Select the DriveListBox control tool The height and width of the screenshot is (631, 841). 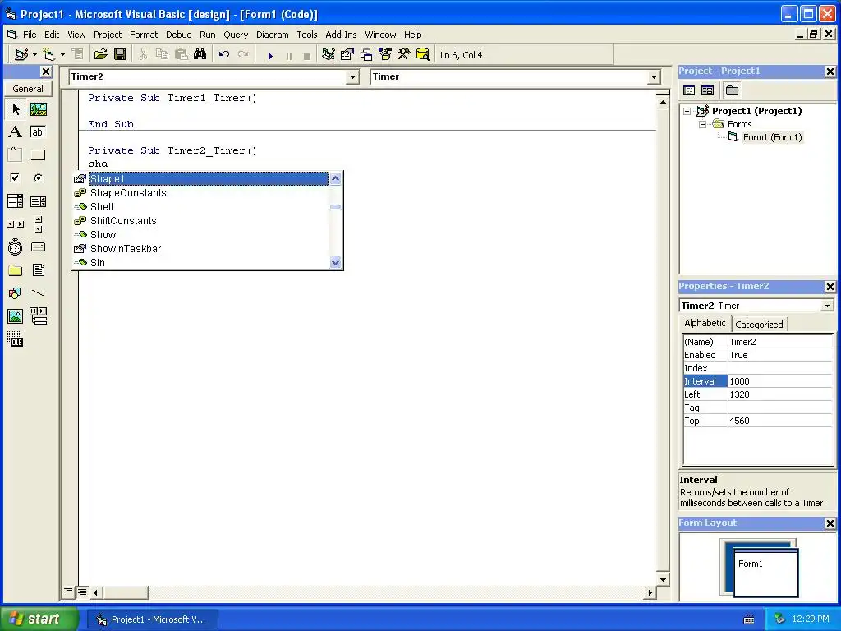point(38,246)
